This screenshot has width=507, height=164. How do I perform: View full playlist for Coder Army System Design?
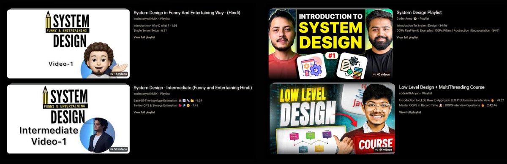click(407, 38)
